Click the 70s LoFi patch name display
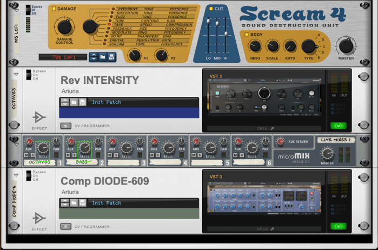The height and width of the screenshot is (250, 378). point(63,56)
